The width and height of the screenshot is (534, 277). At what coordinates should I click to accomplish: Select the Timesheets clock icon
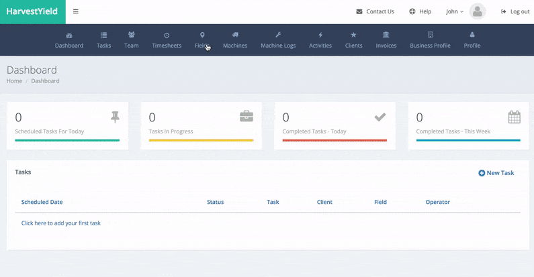point(167,35)
